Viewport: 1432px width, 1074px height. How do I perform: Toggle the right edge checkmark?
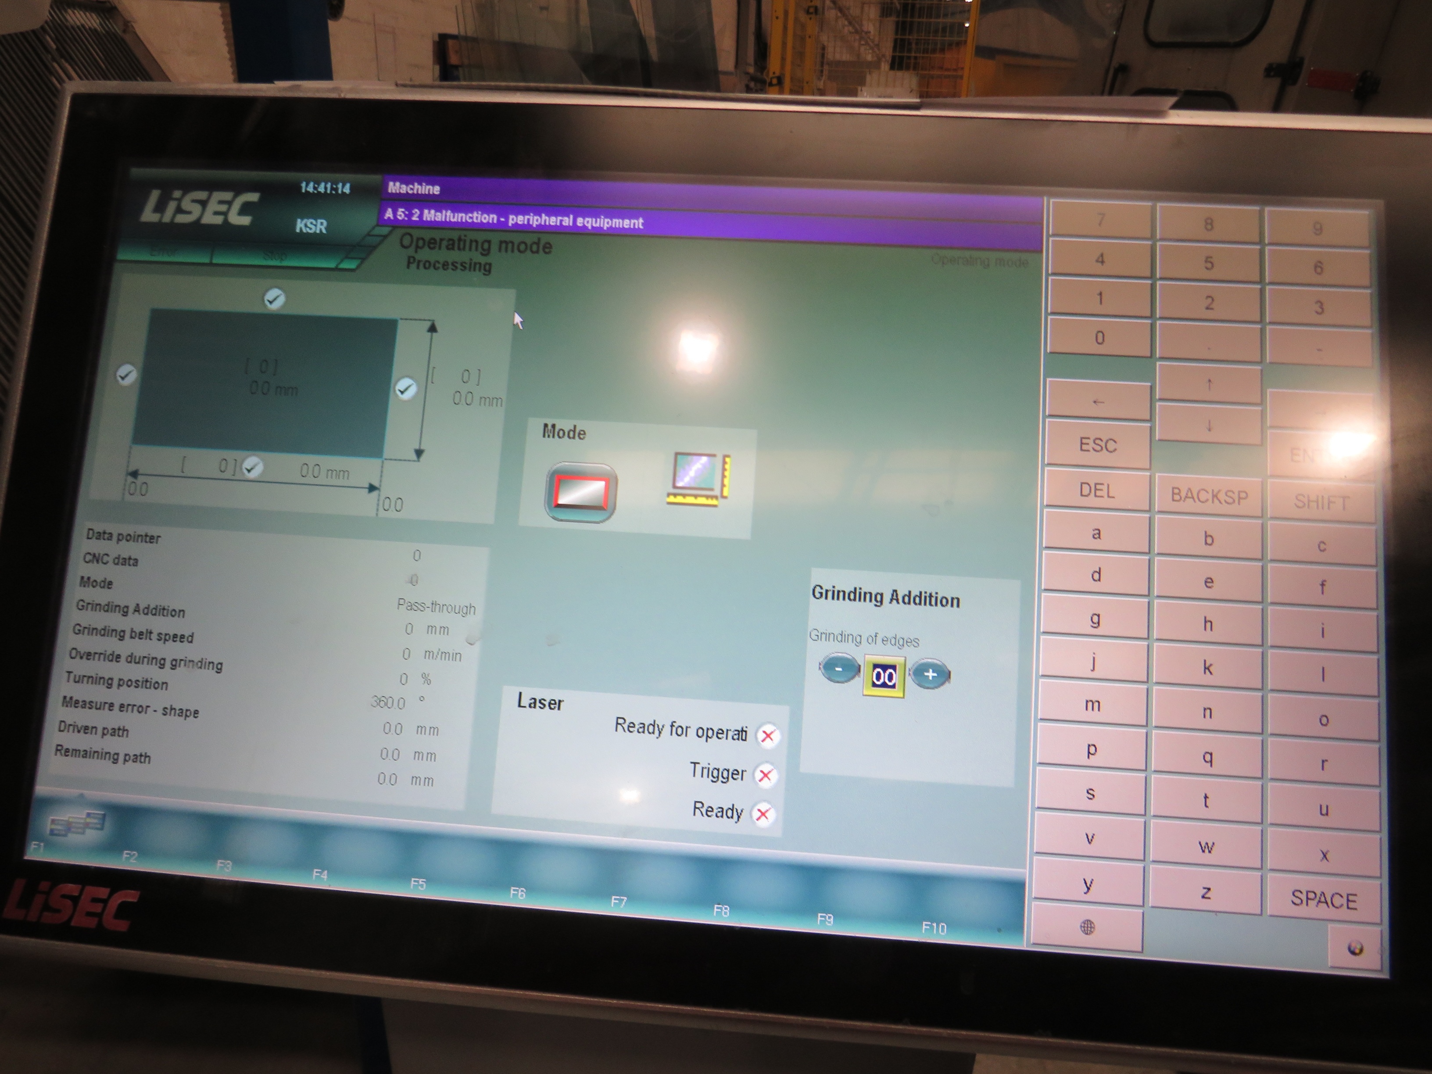[406, 388]
